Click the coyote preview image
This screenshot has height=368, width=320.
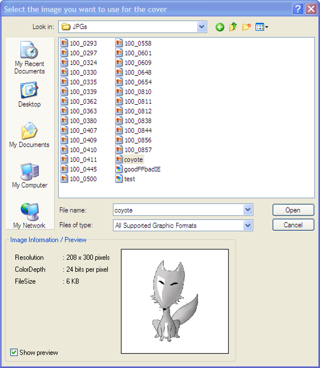(x=175, y=301)
